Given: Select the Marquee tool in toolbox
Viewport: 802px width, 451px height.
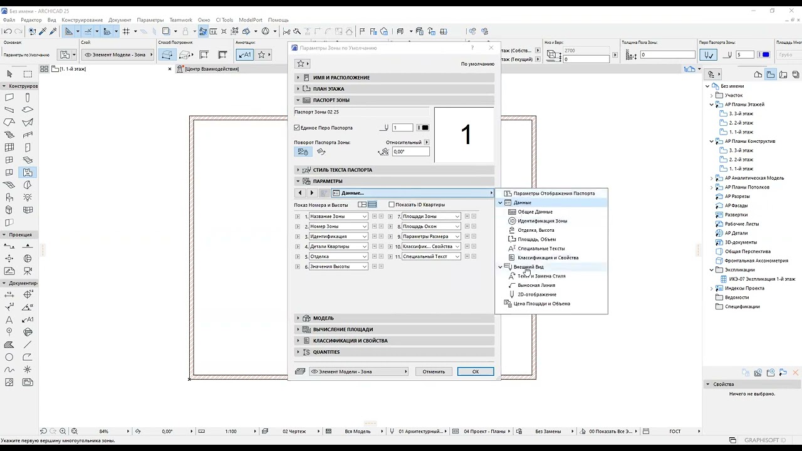Looking at the screenshot, I should pos(28,74).
